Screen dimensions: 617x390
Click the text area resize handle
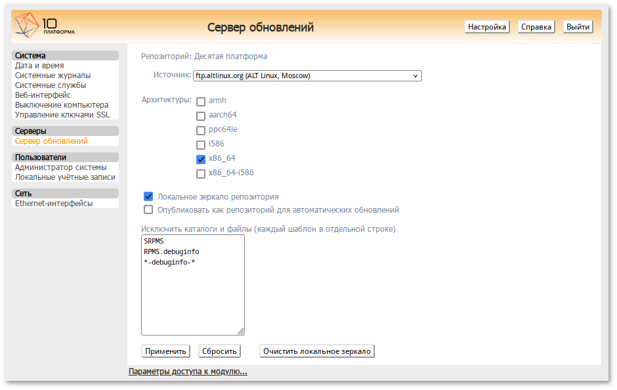[241, 332]
